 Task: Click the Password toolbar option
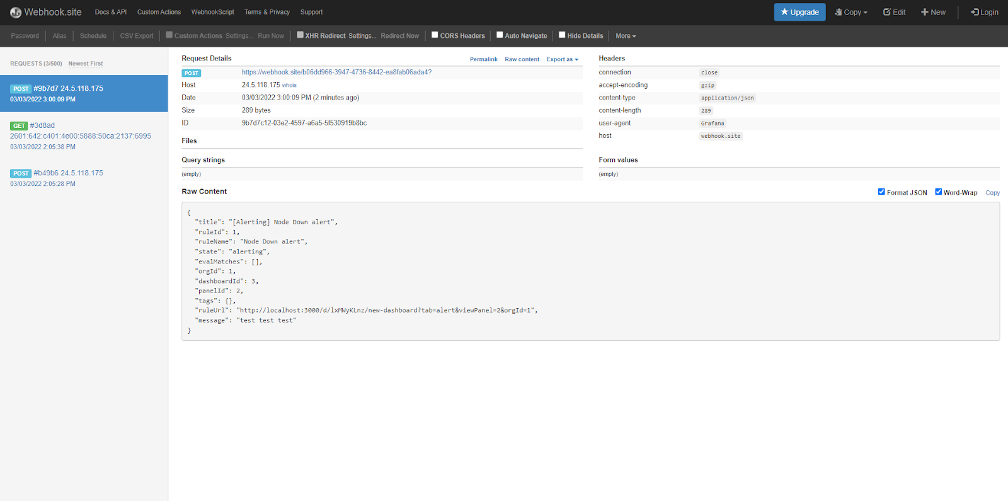pos(25,36)
